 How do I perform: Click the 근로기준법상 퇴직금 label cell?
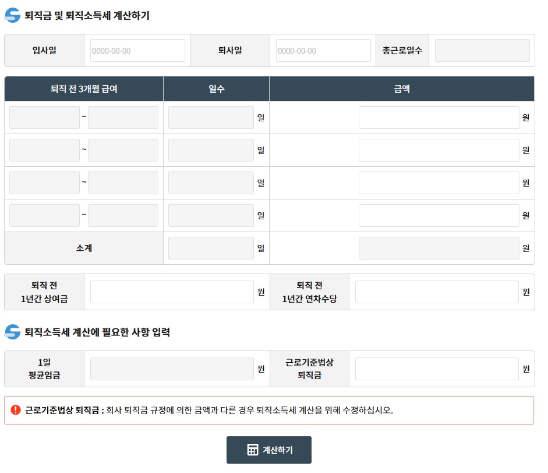point(310,369)
